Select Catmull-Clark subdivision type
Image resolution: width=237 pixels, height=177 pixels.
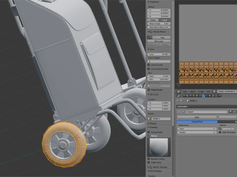(197, 121)
